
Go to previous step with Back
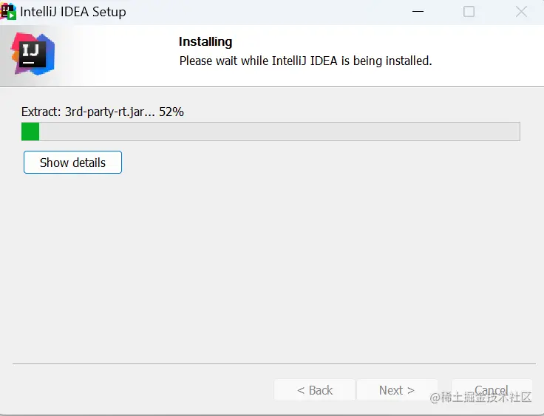coord(314,390)
